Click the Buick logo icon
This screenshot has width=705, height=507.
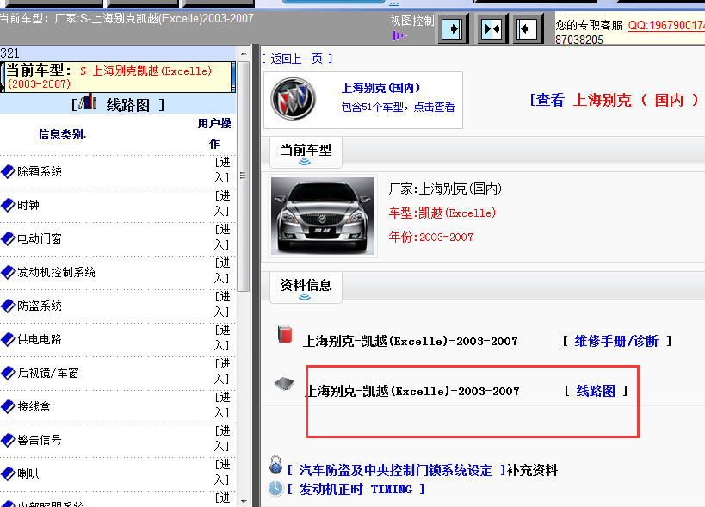point(294,99)
